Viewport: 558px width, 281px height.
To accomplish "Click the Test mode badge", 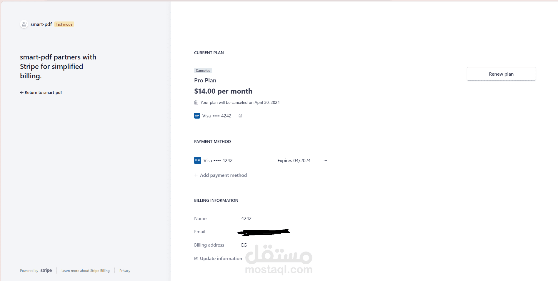I will coord(64,24).
